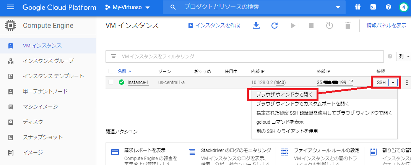Open the My-Virtuoso project selector
The width and height of the screenshot is (411, 165).
coord(127,7)
